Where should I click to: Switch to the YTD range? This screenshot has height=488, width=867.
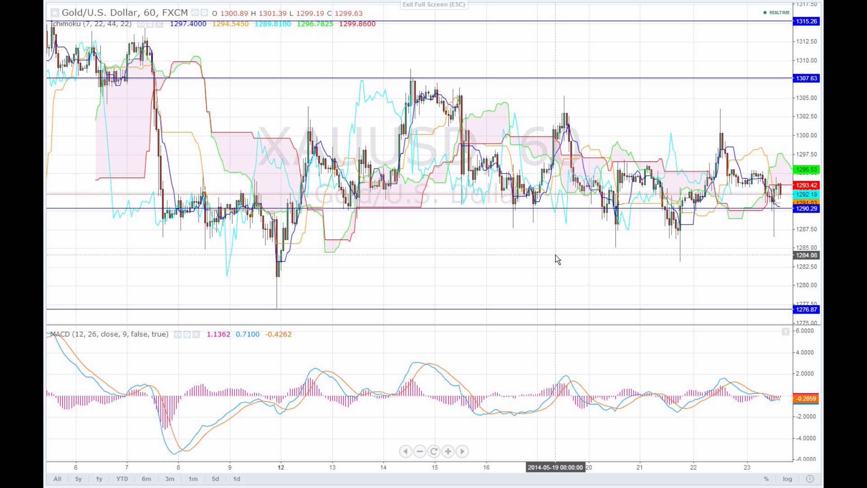pos(122,479)
